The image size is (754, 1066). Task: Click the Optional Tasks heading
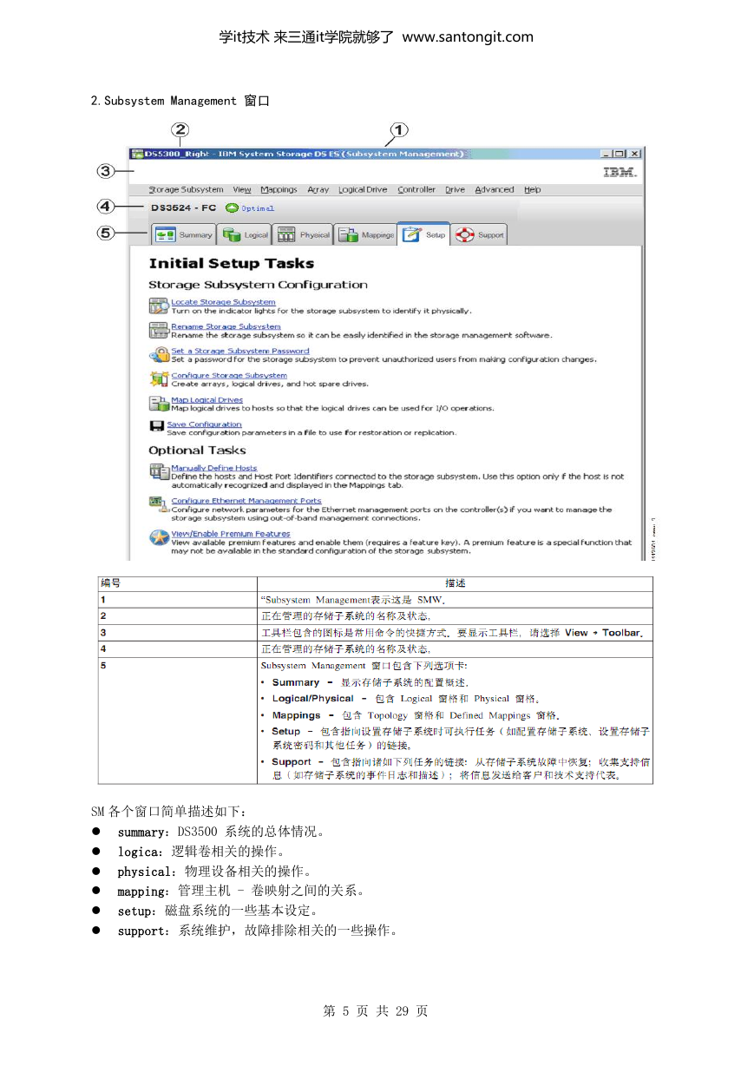(x=197, y=451)
